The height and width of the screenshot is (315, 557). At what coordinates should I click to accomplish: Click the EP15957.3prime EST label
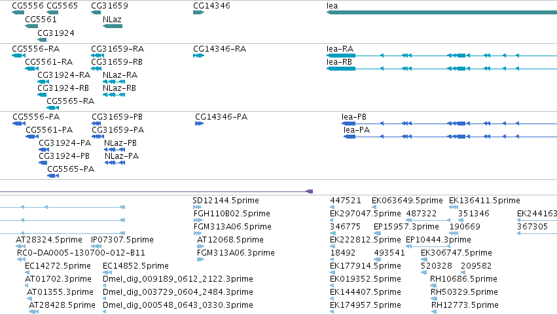point(406,227)
